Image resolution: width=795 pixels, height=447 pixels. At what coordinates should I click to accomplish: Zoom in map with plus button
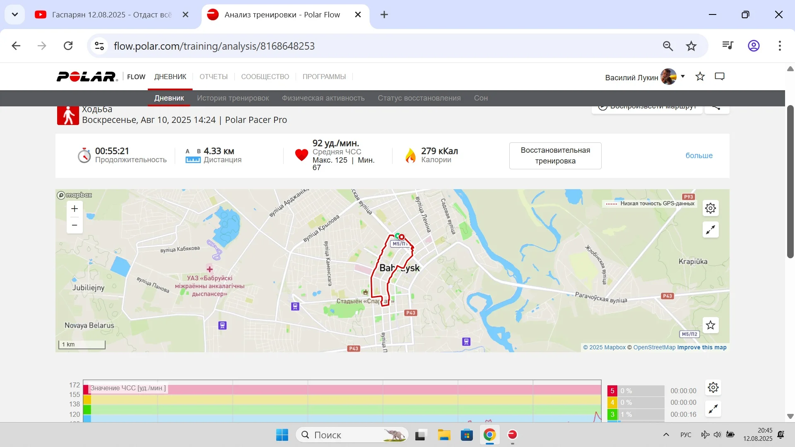click(x=75, y=209)
